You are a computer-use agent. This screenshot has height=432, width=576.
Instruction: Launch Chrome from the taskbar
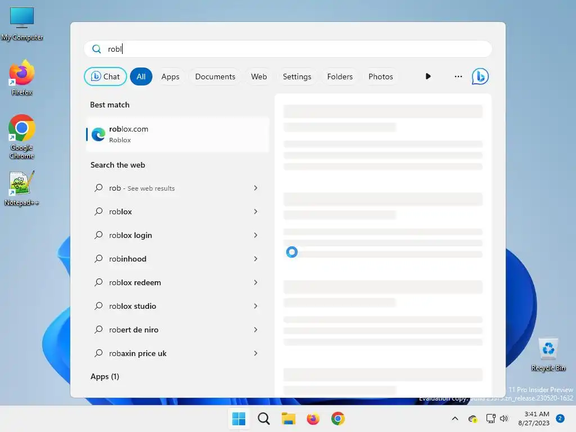[x=338, y=418]
